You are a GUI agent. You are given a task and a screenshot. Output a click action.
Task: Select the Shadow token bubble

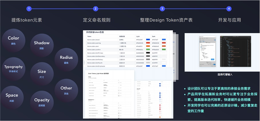pyautogui.click(x=42, y=45)
